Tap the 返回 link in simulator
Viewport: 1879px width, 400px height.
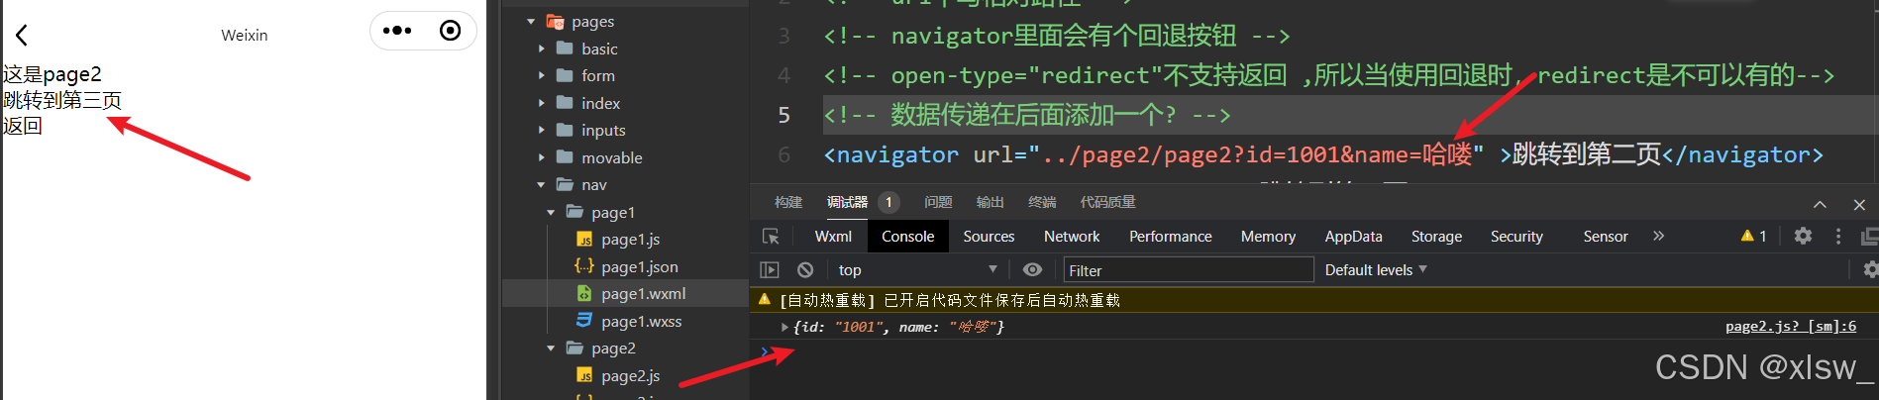pyautogui.click(x=23, y=126)
